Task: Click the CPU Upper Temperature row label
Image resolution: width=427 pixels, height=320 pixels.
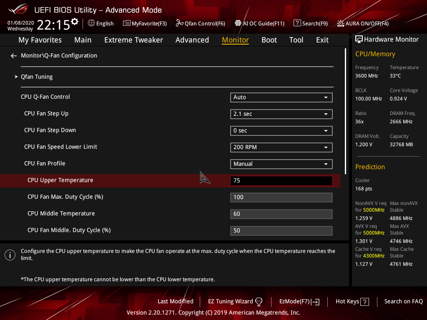Action: tap(60, 180)
